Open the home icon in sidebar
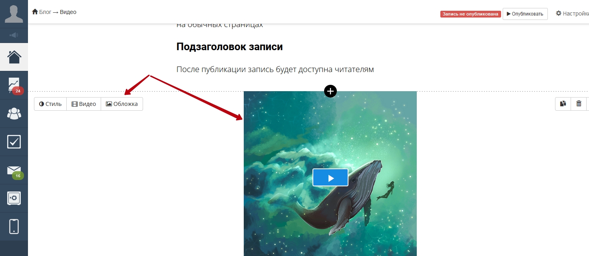The width and height of the screenshot is (589, 256). pos(14,57)
